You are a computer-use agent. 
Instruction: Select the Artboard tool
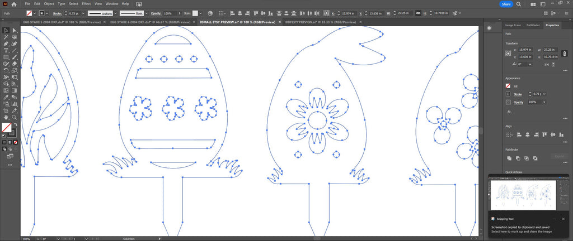(x=6, y=110)
